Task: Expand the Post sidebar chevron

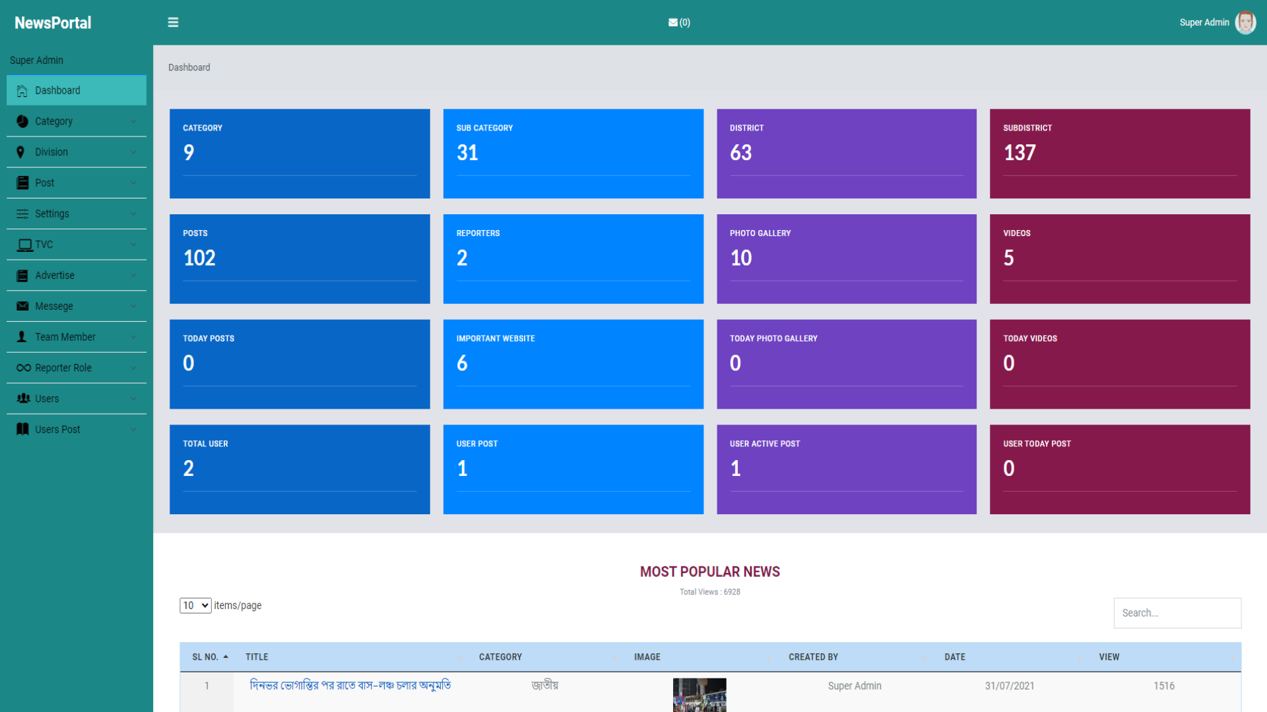Action: (x=133, y=183)
